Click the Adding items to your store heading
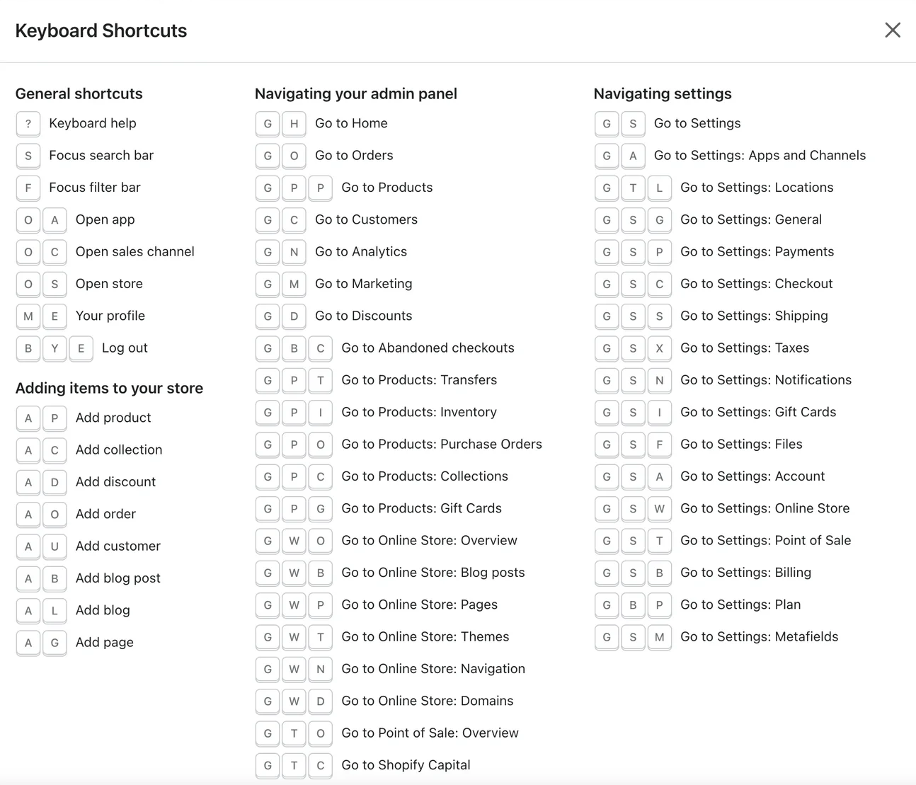 (109, 388)
